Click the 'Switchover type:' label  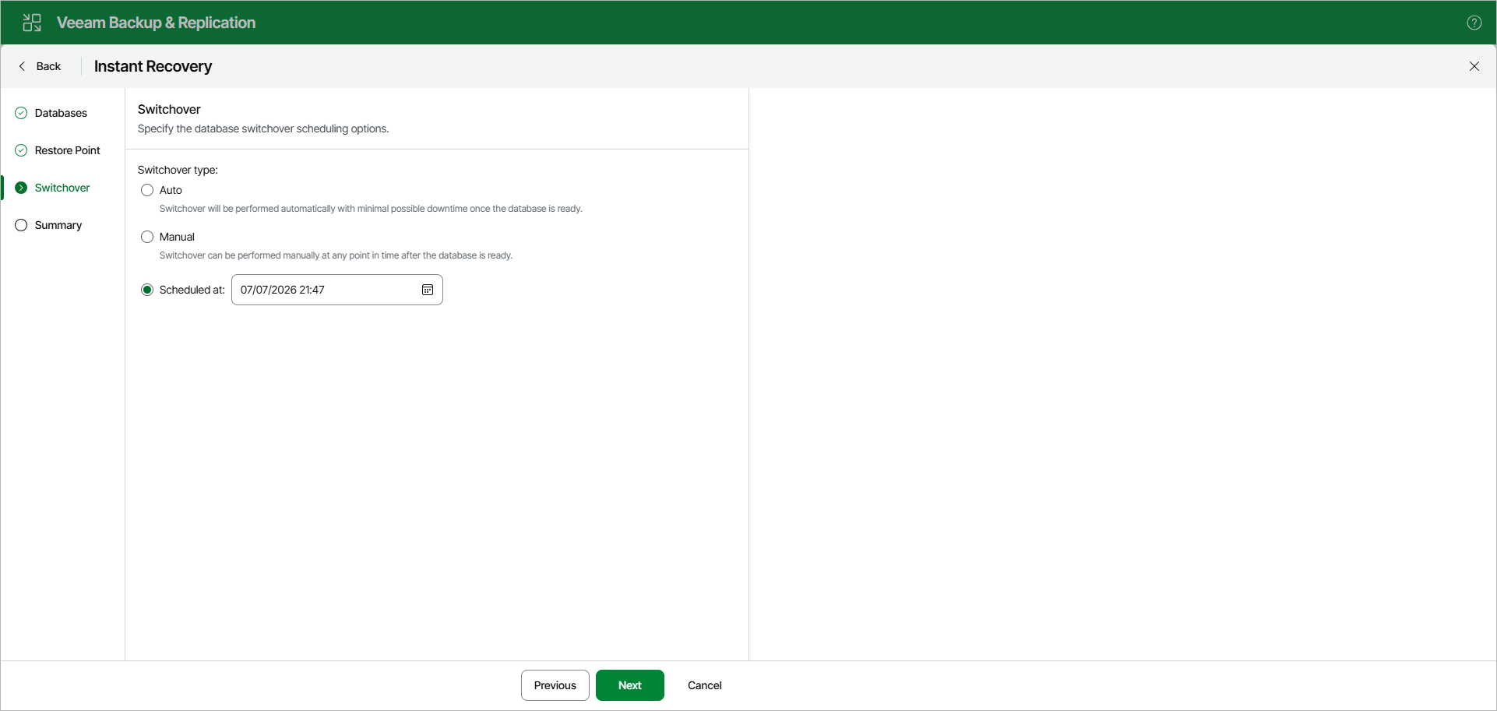coord(178,170)
